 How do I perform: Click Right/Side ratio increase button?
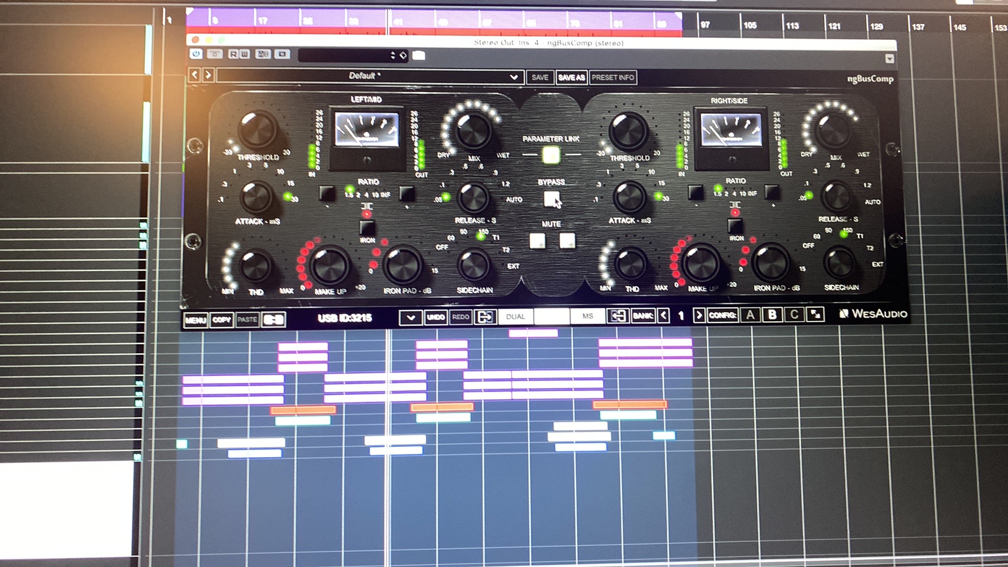tap(771, 192)
